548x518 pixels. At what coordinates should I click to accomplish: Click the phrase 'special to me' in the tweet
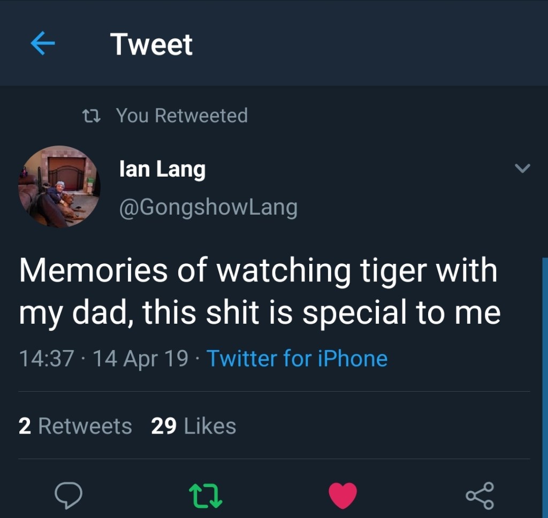click(x=401, y=313)
